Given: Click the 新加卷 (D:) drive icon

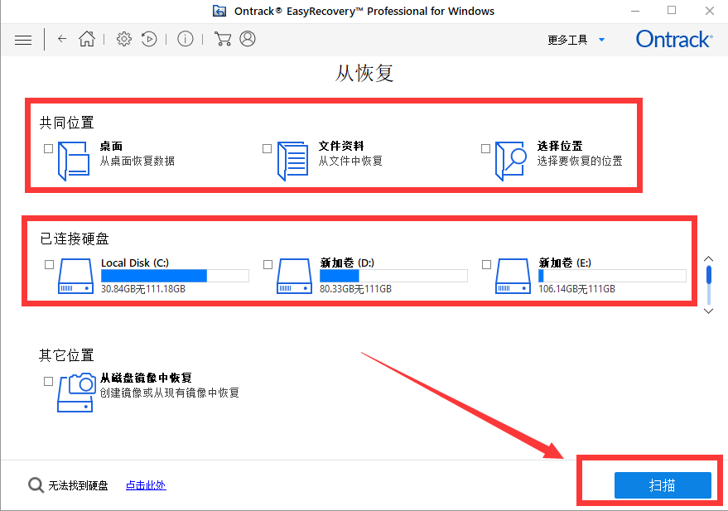Looking at the screenshot, I should [294, 276].
